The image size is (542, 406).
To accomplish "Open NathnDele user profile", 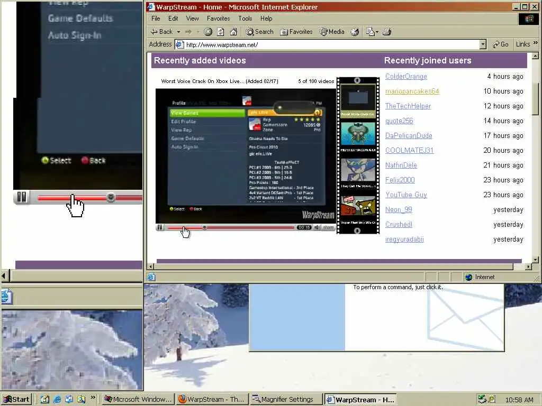I will tap(401, 165).
